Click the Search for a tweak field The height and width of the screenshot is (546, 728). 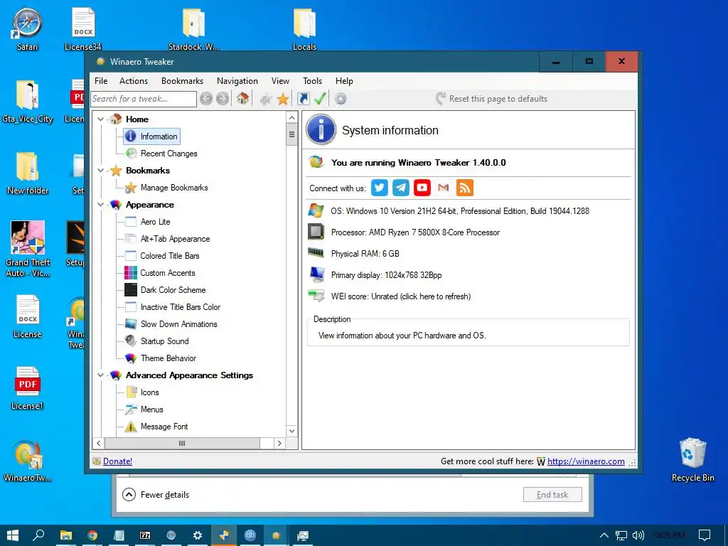point(144,98)
